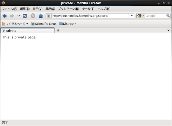Expand the list all tabs dropdown
Screen dimensions: 172x126
point(168,30)
